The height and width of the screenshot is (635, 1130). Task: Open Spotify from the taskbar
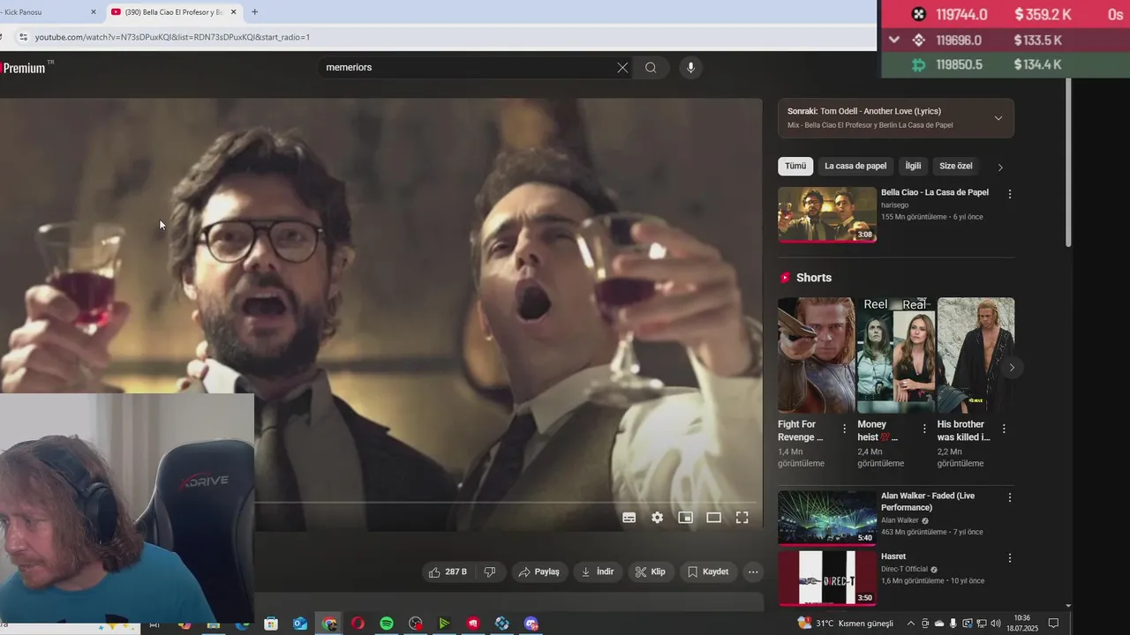click(x=387, y=624)
